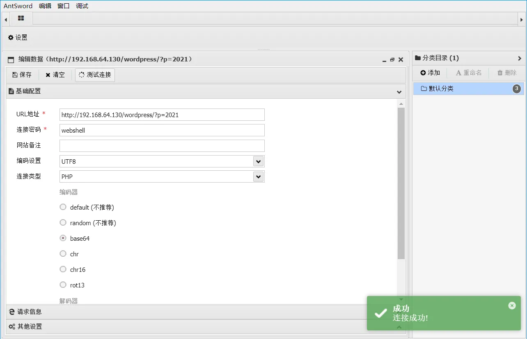Select the default (不推荐) encoder
Viewport: 527px width, 339px height.
coord(63,207)
